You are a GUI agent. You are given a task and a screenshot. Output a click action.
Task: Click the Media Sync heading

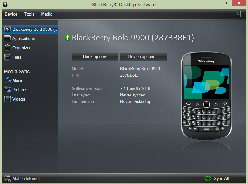[17, 71]
